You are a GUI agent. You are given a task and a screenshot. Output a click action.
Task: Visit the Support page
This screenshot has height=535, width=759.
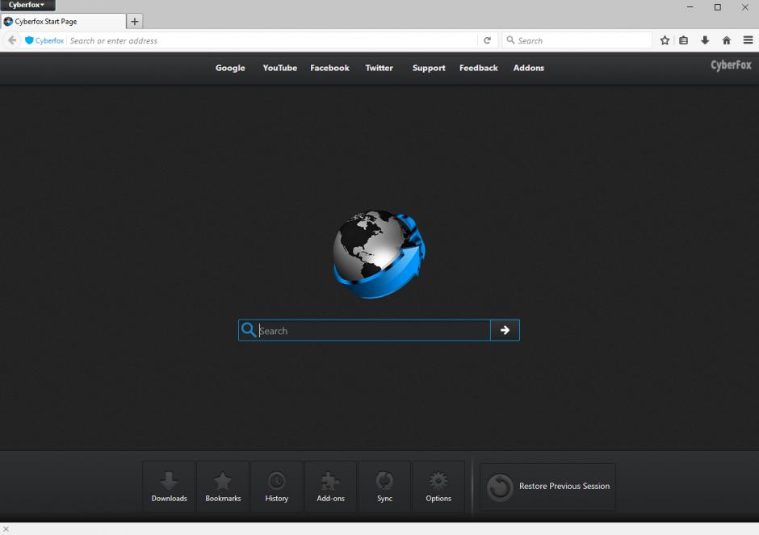429,69
